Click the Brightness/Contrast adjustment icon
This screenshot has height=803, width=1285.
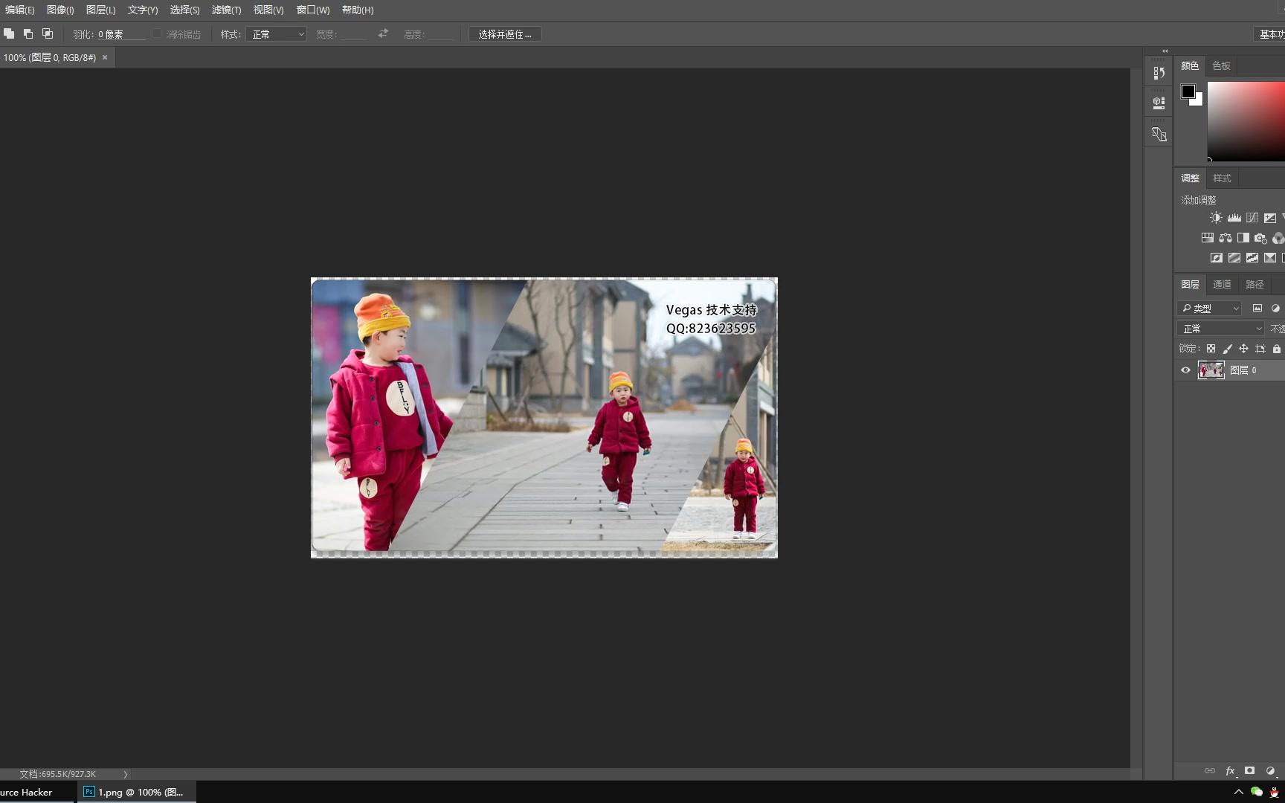pos(1215,218)
